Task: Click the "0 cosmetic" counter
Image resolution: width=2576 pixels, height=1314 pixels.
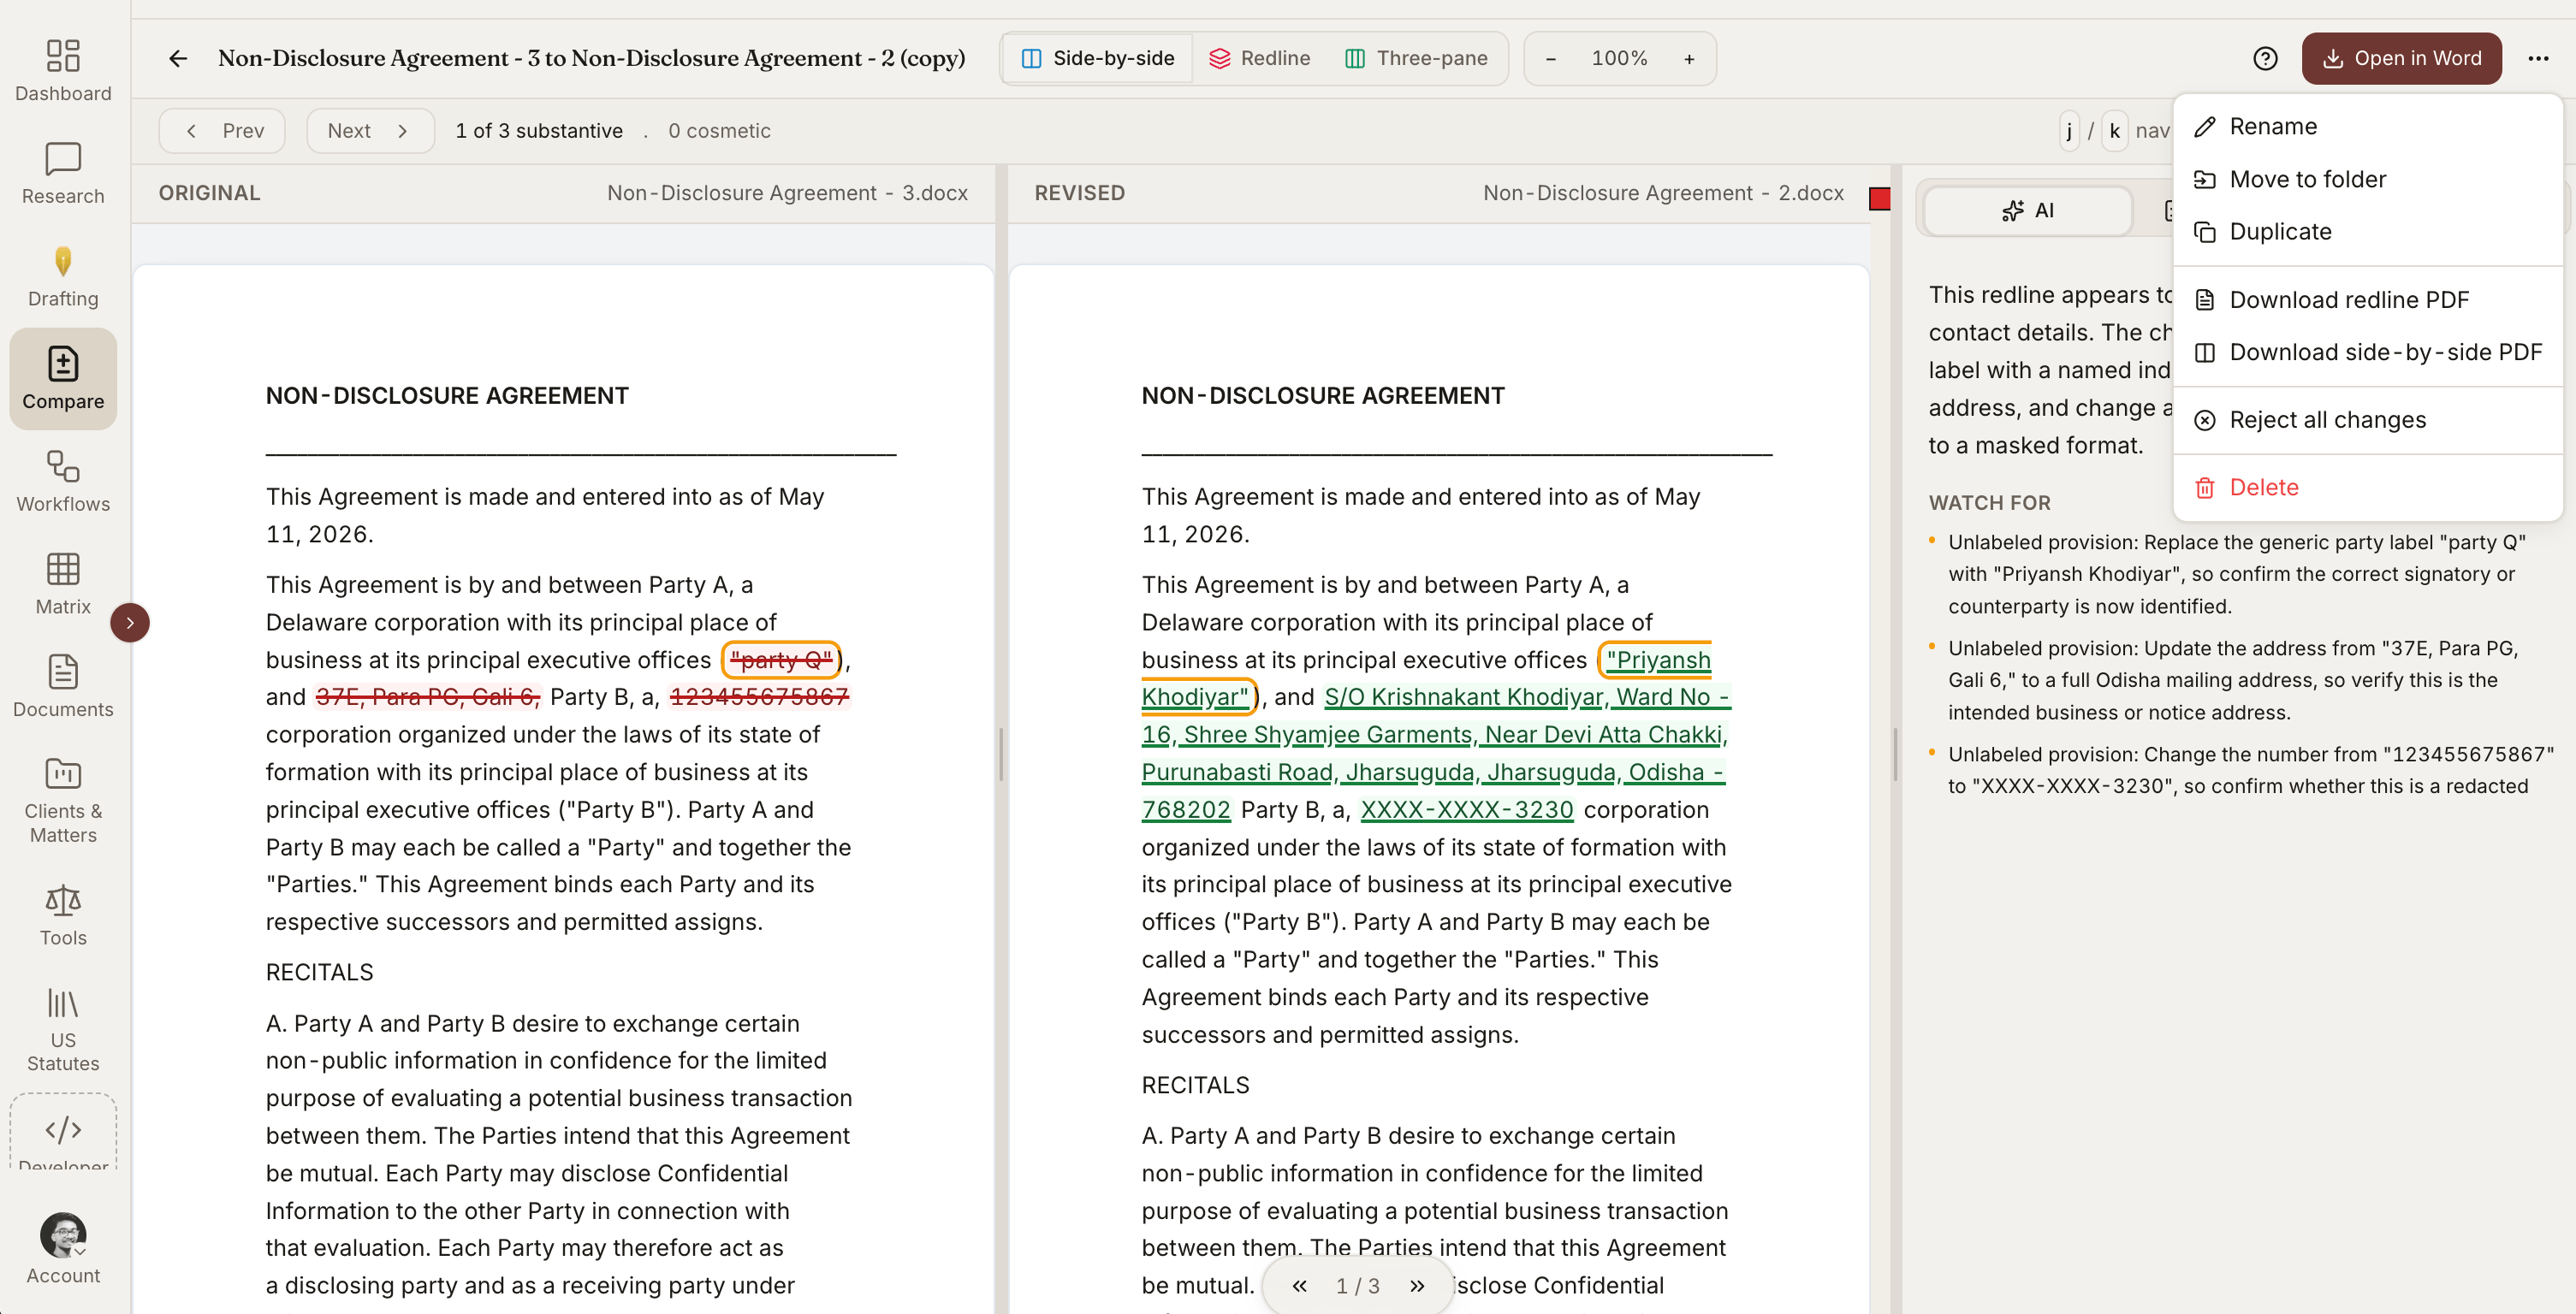Action: (719, 130)
